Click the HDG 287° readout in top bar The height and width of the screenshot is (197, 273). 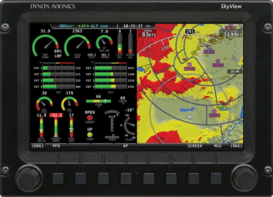click(67, 26)
